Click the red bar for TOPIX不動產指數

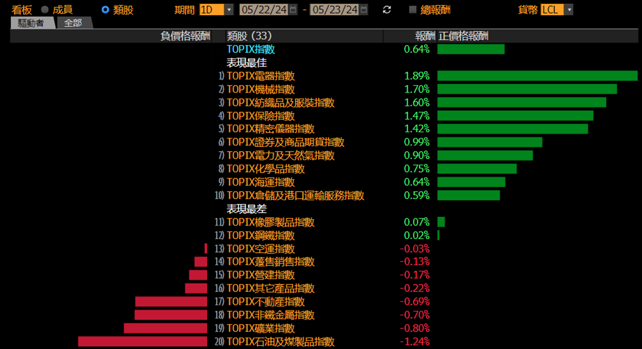(x=171, y=301)
